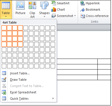Click the Hyperlink globe icon
The width and height of the screenshot is (112, 106).
(x=83, y=3)
